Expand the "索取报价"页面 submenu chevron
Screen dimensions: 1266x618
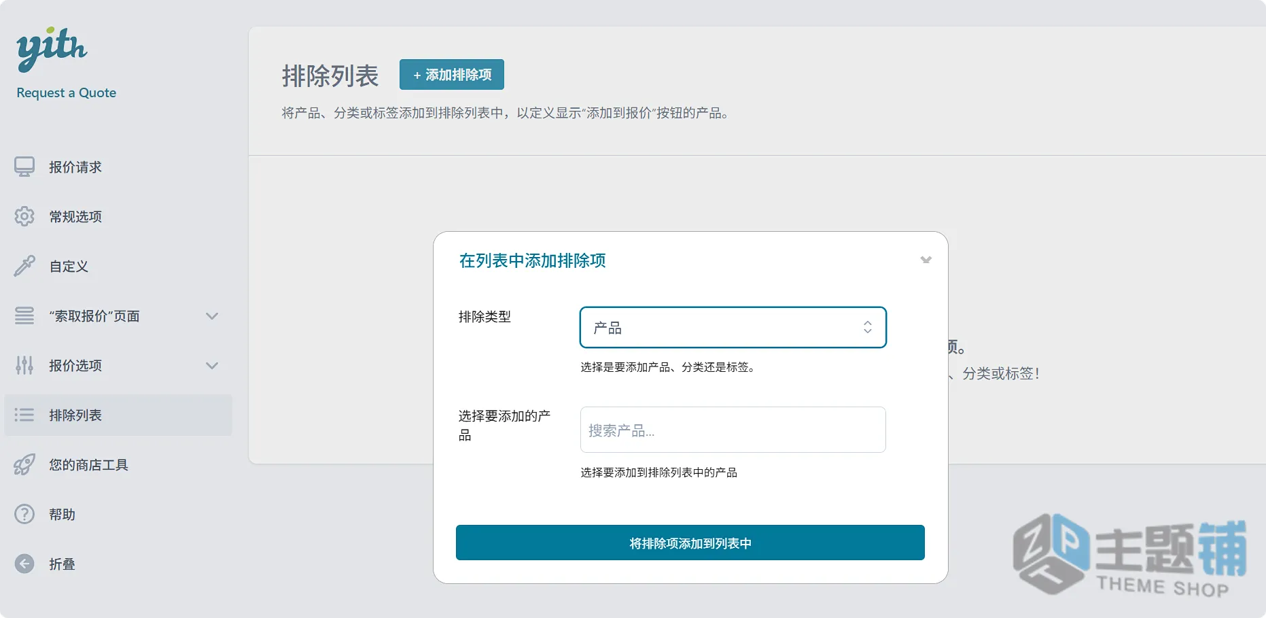pyautogui.click(x=212, y=316)
